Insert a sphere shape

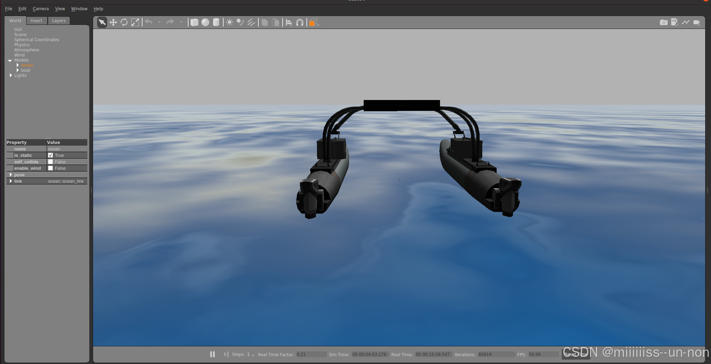205,22
